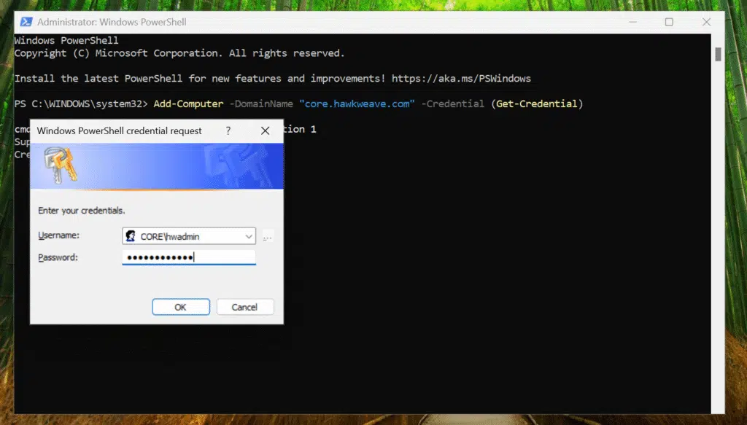
Task: Click the aka.ms/PSWindows URL in console
Action: (461, 78)
